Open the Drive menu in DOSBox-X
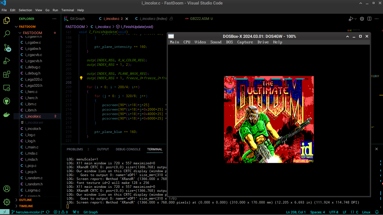 tap(263, 42)
